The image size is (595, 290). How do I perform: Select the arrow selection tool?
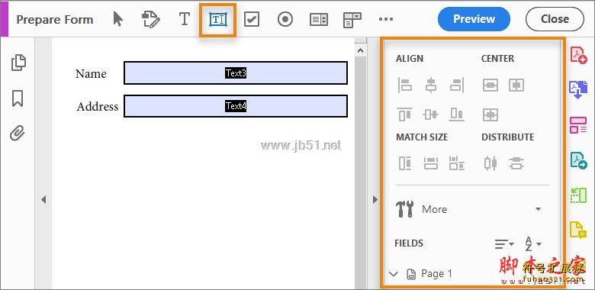pos(118,19)
